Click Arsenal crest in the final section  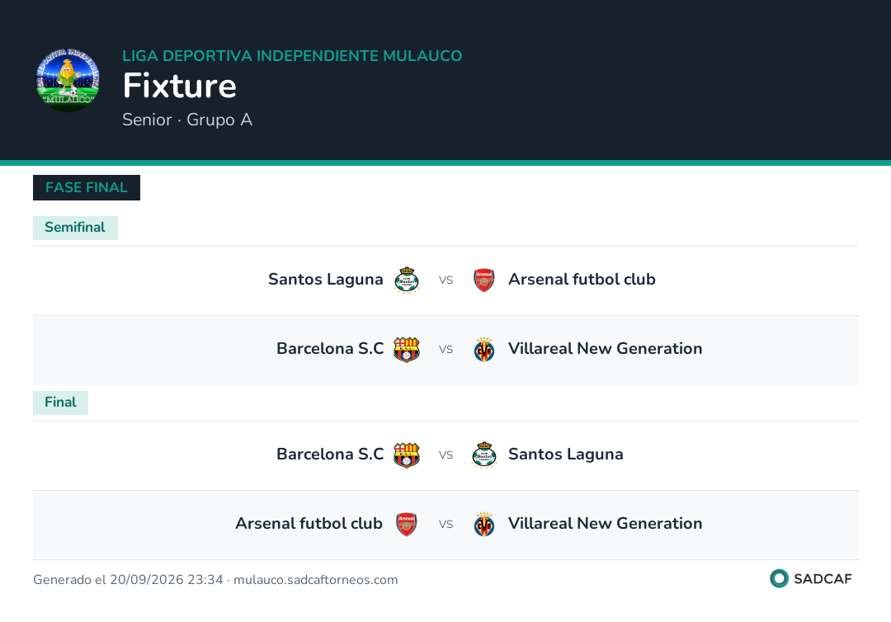tap(406, 525)
